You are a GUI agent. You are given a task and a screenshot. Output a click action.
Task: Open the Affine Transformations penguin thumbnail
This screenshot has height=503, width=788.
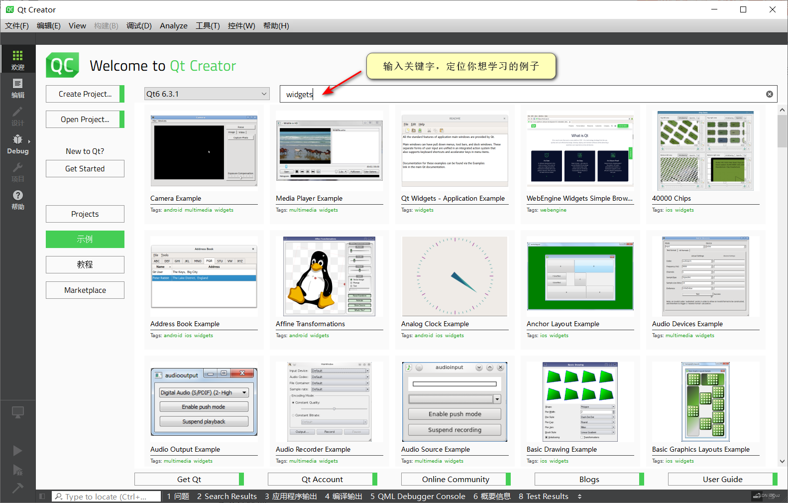point(330,276)
